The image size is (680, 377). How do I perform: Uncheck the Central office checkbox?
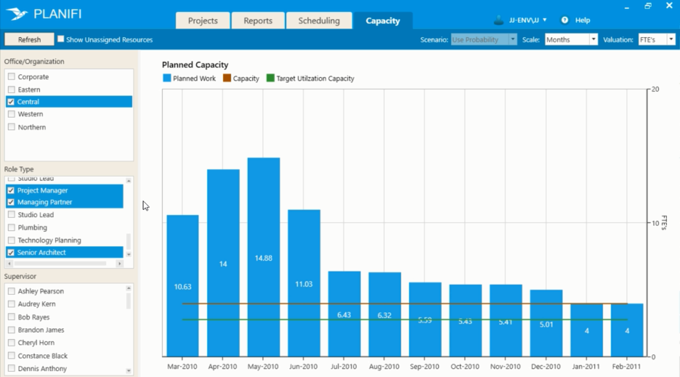[x=11, y=102]
